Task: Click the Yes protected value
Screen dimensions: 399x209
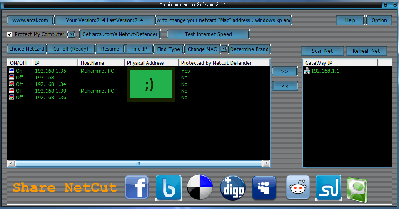Action: pyautogui.click(x=185, y=71)
